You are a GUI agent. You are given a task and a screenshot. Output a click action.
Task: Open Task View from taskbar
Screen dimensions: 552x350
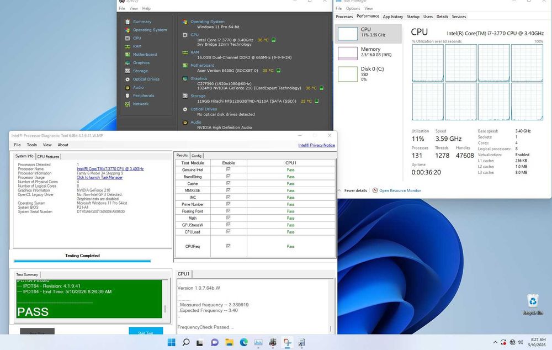tap(200, 342)
